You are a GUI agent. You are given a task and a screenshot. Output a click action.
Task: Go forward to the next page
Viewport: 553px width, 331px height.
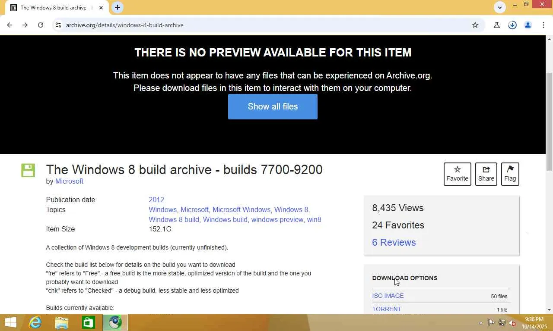coord(25,25)
